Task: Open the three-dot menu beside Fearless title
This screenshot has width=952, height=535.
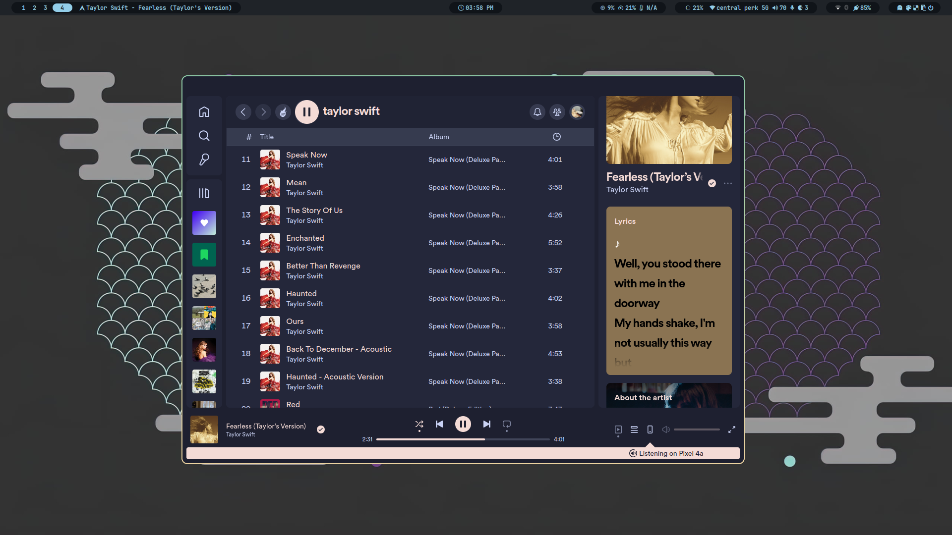Action: click(x=727, y=183)
